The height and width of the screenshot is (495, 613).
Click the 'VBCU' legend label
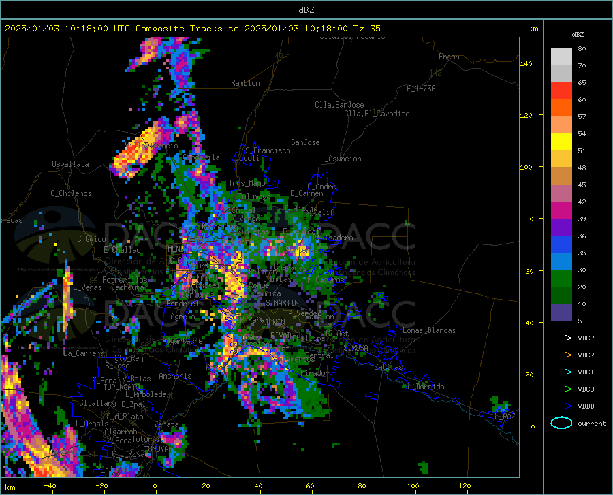click(586, 389)
